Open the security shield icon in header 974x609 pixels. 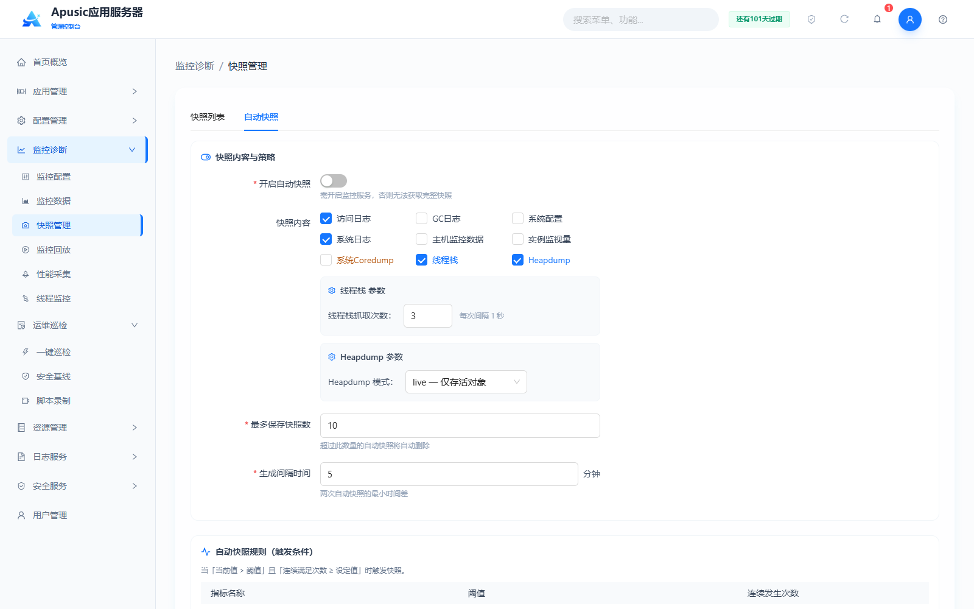[x=811, y=19]
